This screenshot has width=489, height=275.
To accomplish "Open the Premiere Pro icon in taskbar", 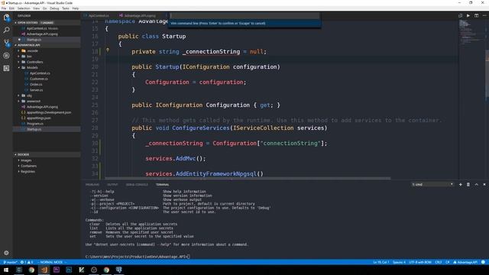I will click(x=57, y=270).
